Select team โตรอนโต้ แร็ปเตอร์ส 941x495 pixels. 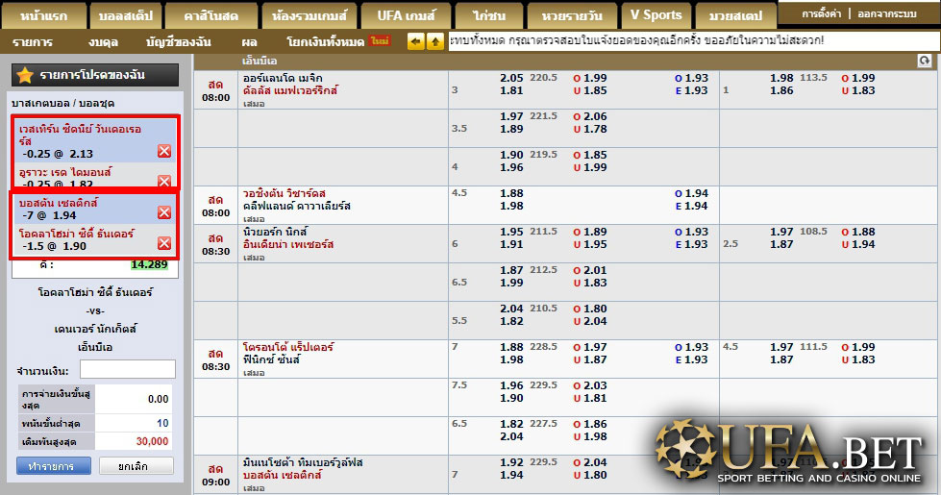288,347
